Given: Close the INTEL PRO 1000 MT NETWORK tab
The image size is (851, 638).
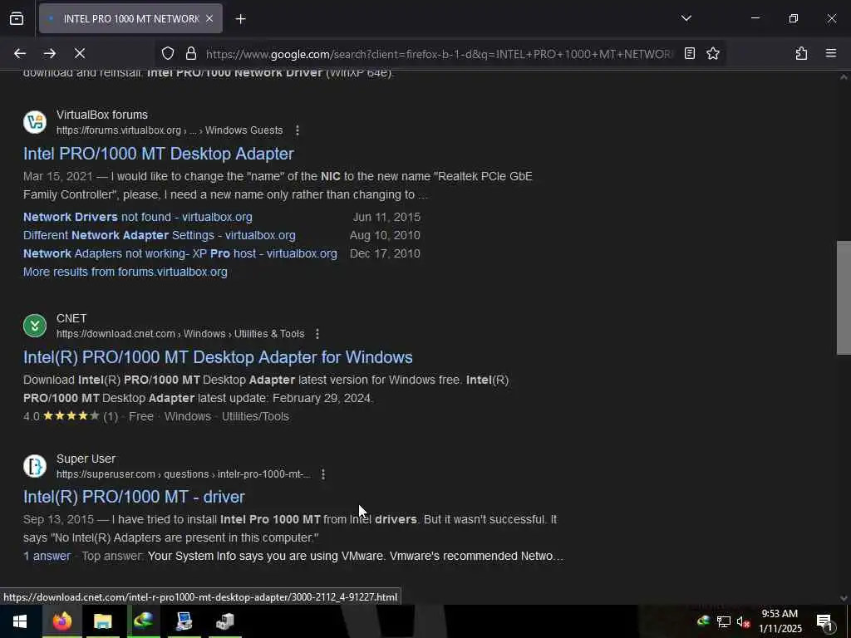Looking at the screenshot, I should [209, 18].
